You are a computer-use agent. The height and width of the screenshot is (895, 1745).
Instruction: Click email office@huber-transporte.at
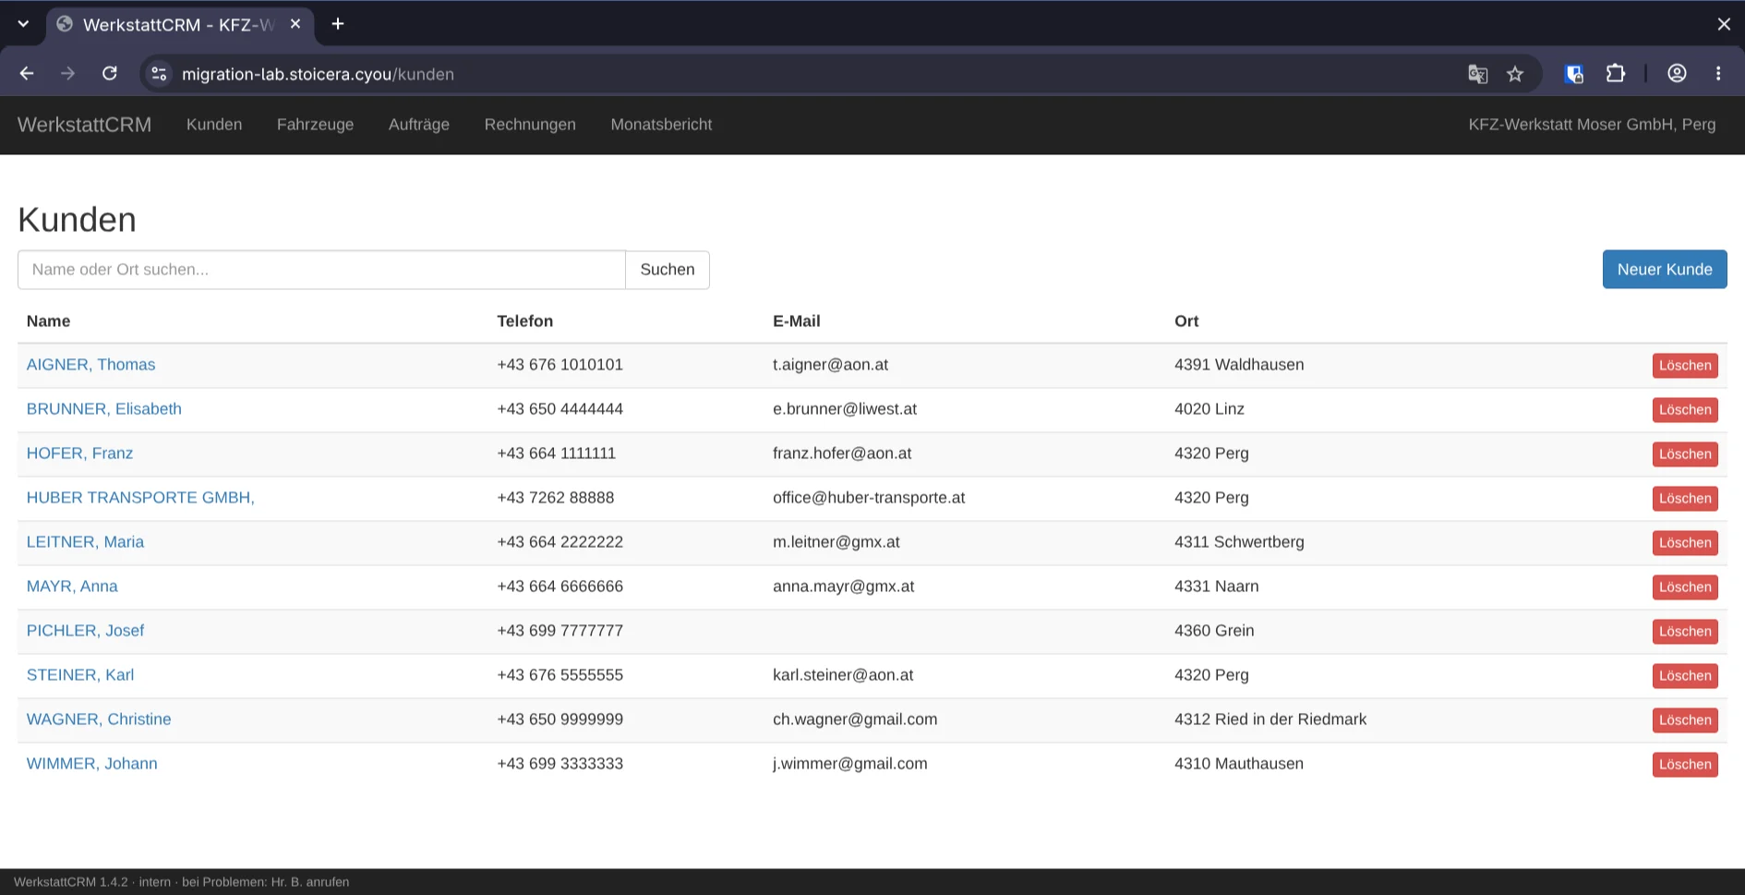pyautogui.click(x=869, y=498)
